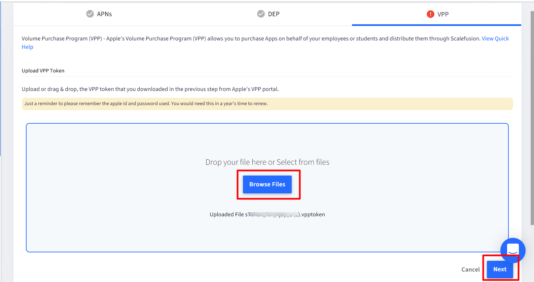Image resolution: width=534 pixels, height=282 pixels.
Task: Select the VPP tab label
Action: 443,14
